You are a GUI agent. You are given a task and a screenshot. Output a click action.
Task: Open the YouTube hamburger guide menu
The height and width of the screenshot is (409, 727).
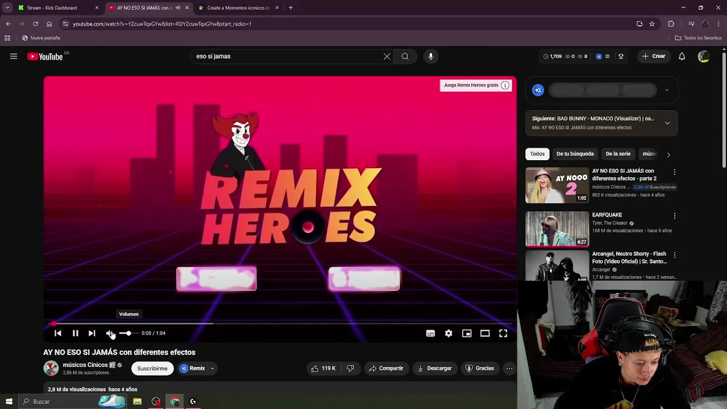coord(14,56)
